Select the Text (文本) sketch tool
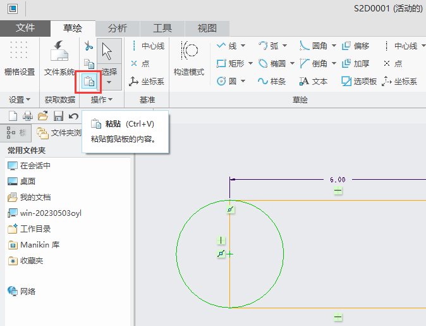Viewport: 426px width, 326px height. pos(313,82)
